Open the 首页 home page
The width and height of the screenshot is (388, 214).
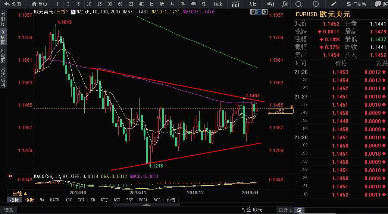click(x=40, y=4)
